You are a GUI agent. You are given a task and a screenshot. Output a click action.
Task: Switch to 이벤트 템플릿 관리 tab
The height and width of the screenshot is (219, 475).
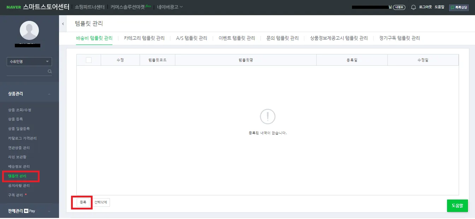(237, 38)
